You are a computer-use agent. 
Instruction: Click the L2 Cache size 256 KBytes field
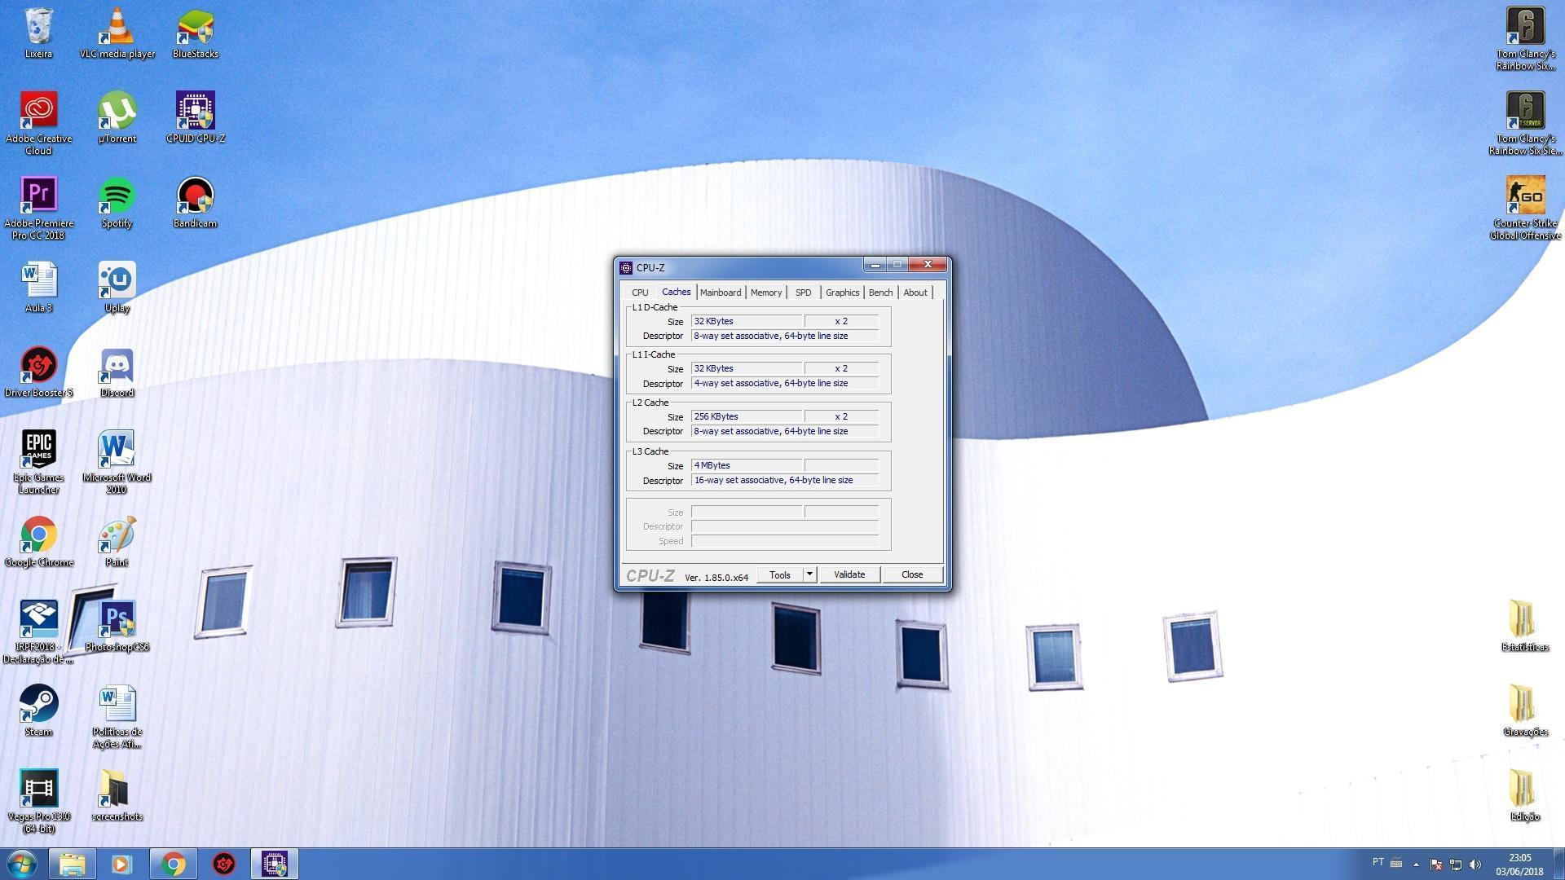[747, 417]
